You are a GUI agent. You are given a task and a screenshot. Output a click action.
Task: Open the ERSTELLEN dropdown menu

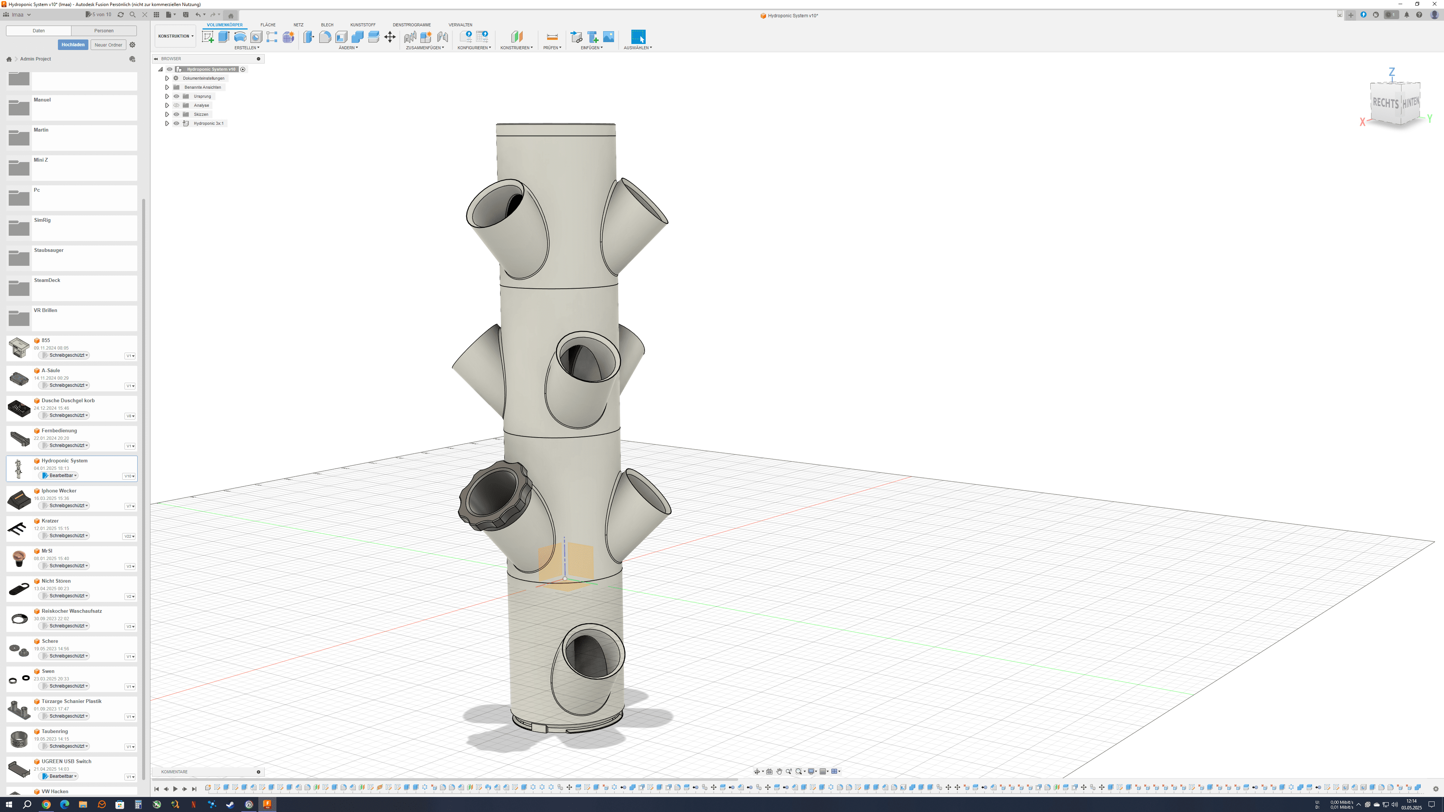pyautogui.click(x=247, y=48)
